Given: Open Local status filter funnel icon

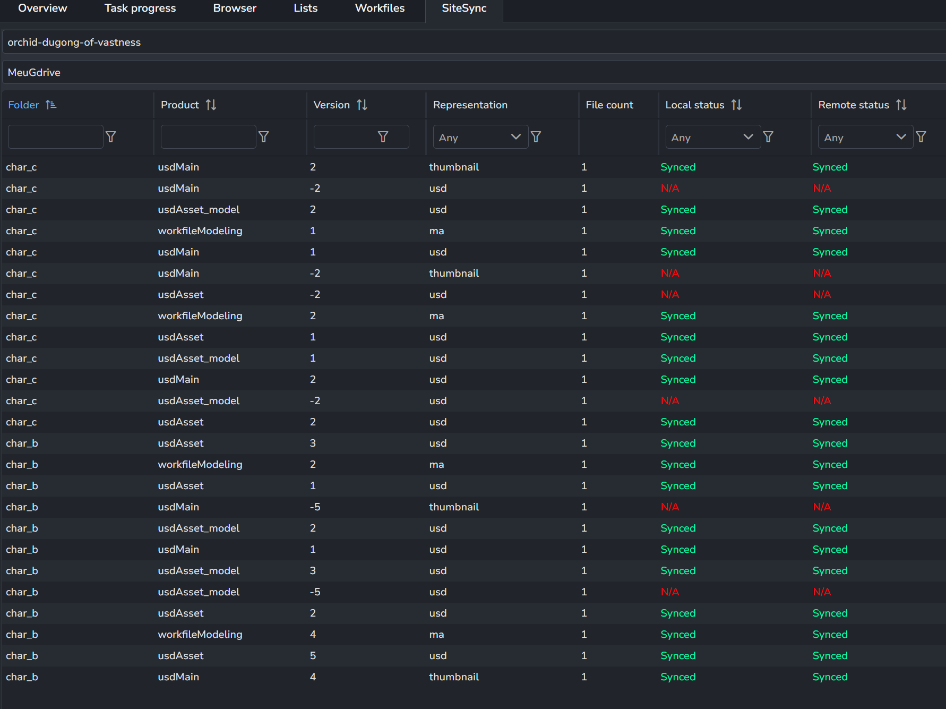Looking at the screenshot, I should click(768, 137).
